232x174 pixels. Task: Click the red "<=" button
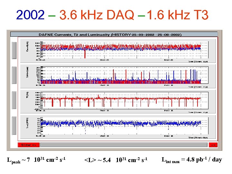(x=213, y=145)
